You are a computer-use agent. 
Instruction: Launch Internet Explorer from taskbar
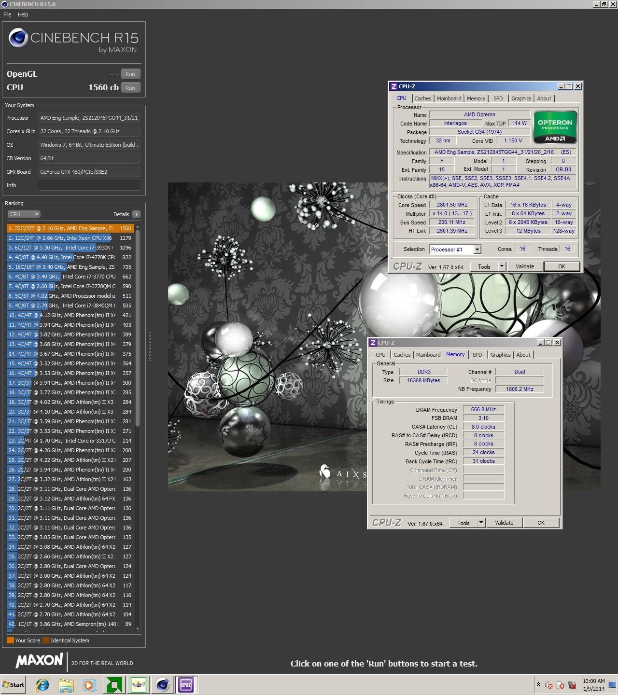pos(42,684)
